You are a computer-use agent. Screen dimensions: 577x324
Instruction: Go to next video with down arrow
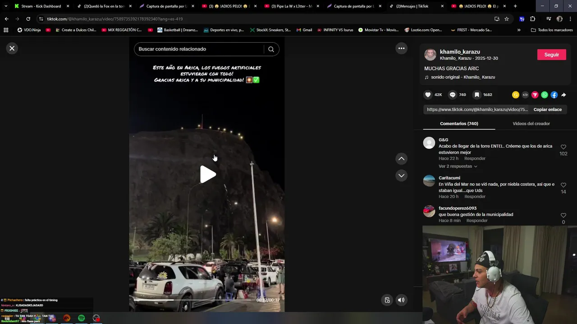[x=401, y=175]
